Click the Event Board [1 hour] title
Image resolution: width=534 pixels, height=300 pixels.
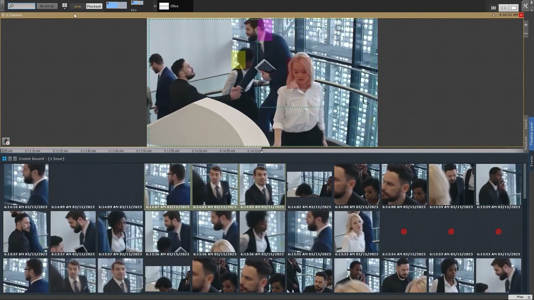point(42,159)
